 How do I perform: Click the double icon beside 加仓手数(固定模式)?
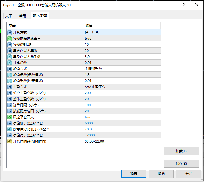(x=10, y=81)
